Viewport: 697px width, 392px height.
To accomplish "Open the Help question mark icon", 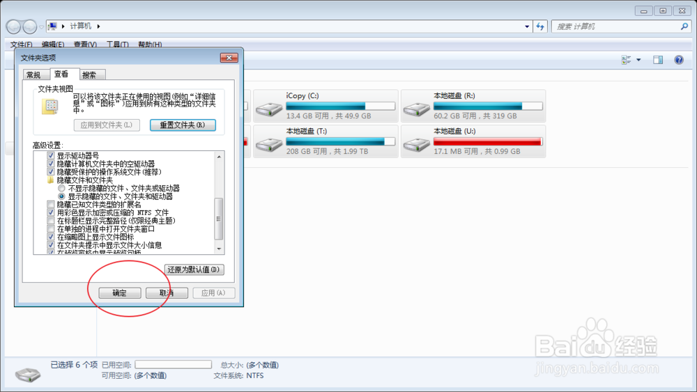I will coord(679,60).
